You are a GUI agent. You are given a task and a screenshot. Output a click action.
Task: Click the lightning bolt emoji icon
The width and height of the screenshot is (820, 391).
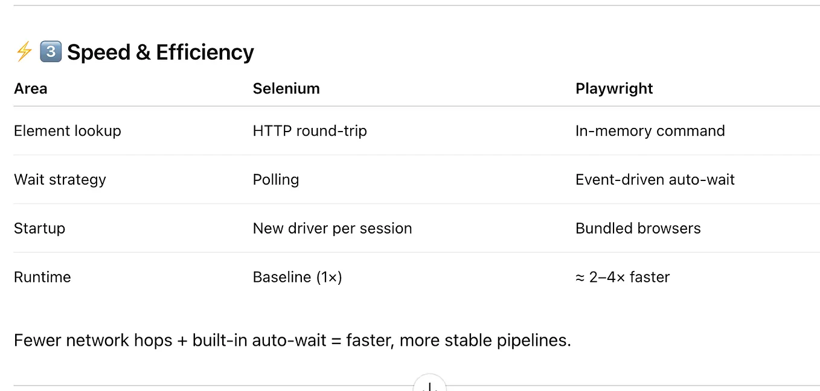tap(24, 52)
